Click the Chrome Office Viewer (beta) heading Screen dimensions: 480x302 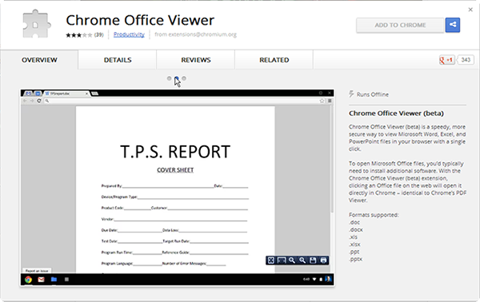(396, 113)
